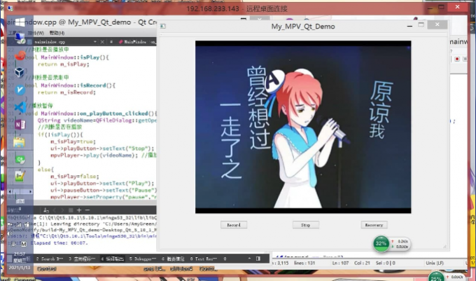Click the Stop button in demo window

[306, 225]
